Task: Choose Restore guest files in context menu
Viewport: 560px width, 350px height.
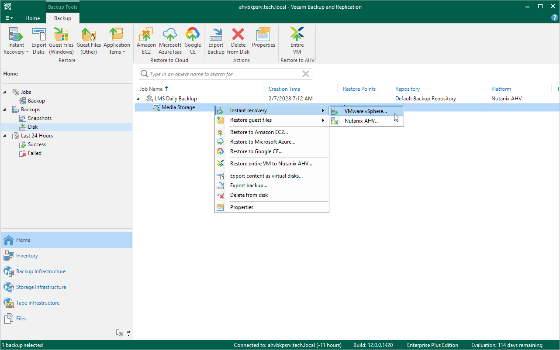Action: point(272,120)
